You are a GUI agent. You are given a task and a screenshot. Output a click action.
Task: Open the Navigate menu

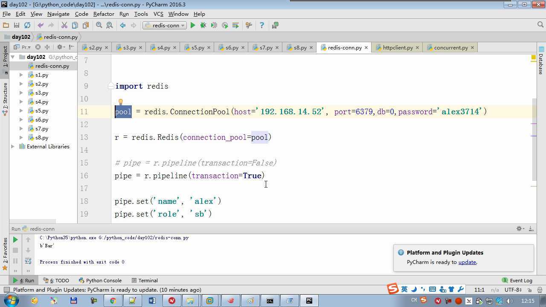(58, 14)
